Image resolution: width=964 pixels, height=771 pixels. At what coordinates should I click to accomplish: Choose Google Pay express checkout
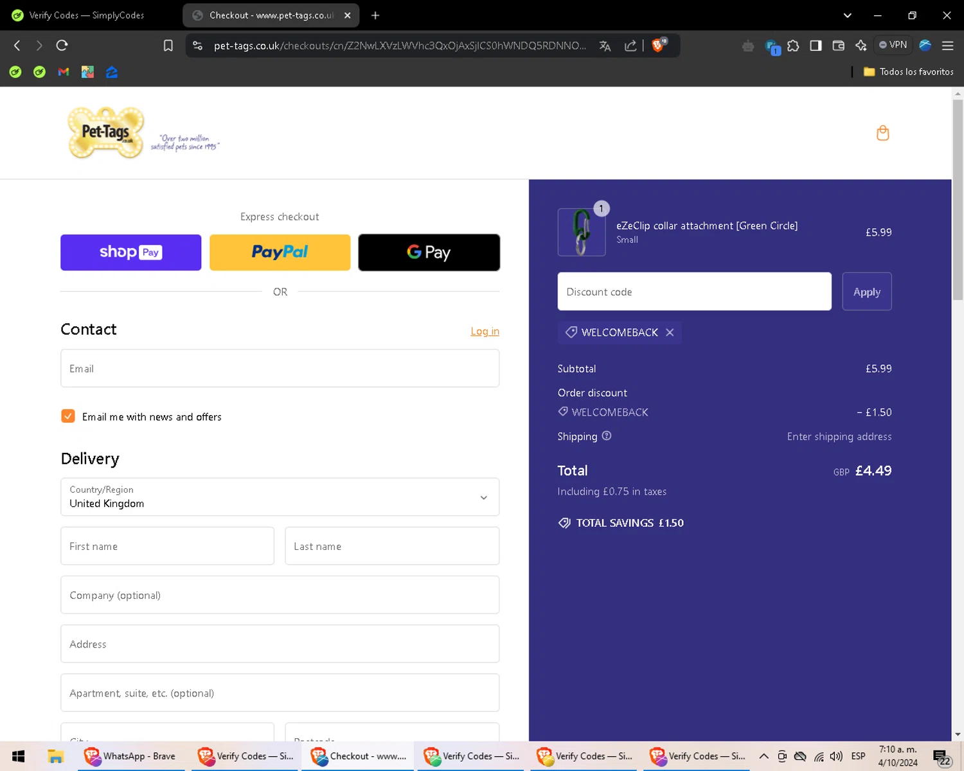(x=429, y=253)
